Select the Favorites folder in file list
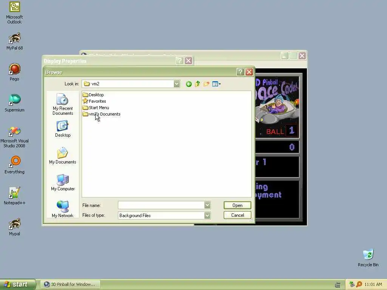Image resolution: width=387 pixels, height=290 pixels. [x=94, y=101]
